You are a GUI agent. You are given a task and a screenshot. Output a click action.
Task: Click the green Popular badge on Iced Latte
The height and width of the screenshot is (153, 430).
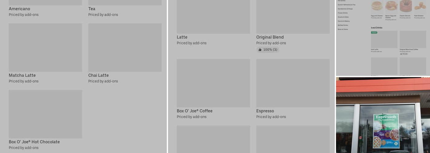(374, 32)
